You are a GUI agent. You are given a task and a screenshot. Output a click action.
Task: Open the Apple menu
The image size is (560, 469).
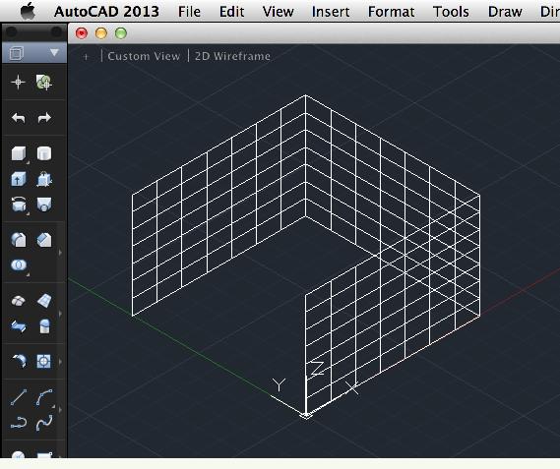(x=28, y=11)
